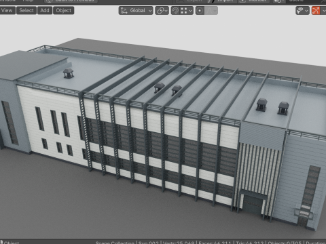Open the proportional falloff dropdown
326x244 pixels.
211,11
